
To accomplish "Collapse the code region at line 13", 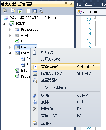I will 95,20.
